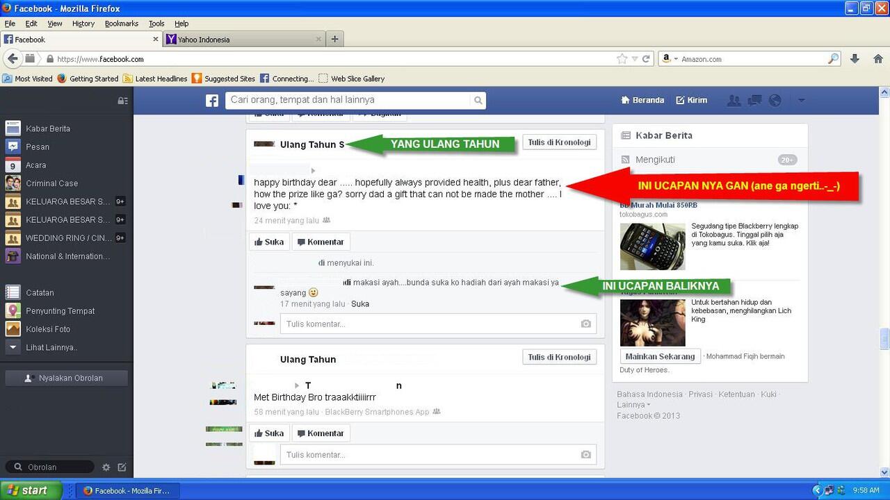Open the File menu
The image size is (890, 500).
tap(10, 24)
